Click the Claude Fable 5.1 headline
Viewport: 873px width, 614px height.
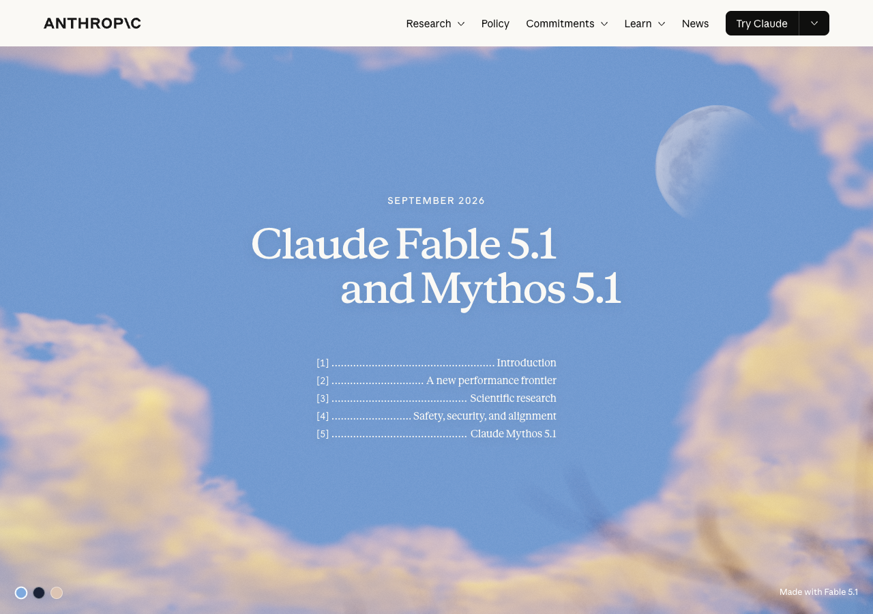pyautogui.click(x=404, y=244)
